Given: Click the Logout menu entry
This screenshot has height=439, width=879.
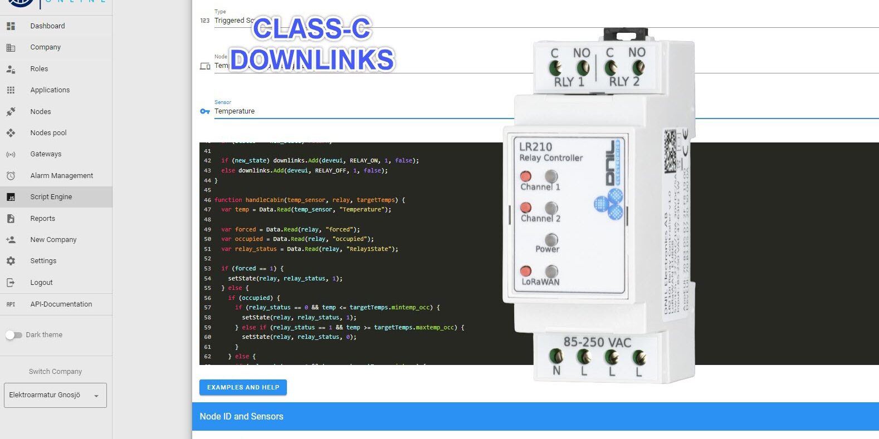Looking at the screenshot, I should pyautogui.click(x=41, y=283).
